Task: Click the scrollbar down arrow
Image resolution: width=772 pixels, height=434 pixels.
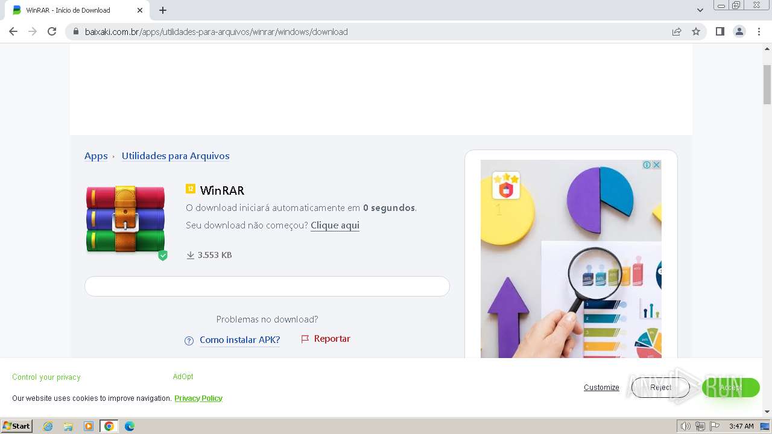Action: [x=767, y=412]
